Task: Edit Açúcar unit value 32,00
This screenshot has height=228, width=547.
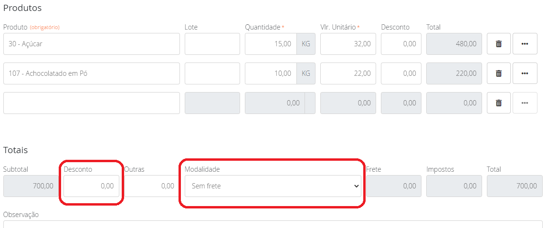Action: tap(348, 44)
